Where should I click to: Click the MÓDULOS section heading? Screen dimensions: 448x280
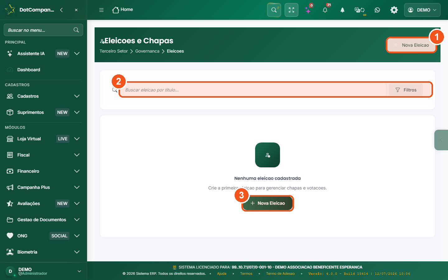(15, 128)
